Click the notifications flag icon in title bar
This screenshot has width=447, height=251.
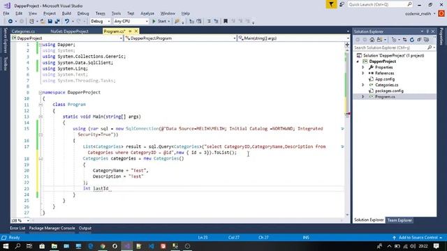click(x=331, y=5)
